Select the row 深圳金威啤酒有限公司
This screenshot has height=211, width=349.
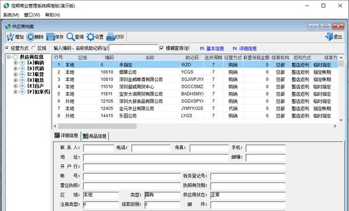(195, 80)
